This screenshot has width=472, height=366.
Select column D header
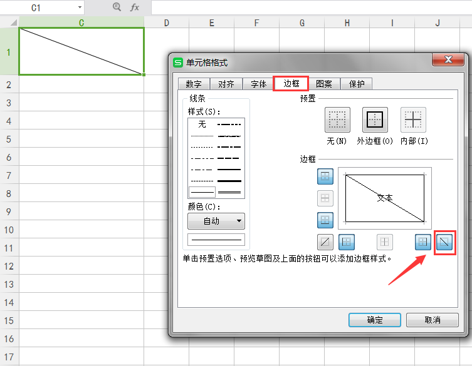tap(166, 23)
